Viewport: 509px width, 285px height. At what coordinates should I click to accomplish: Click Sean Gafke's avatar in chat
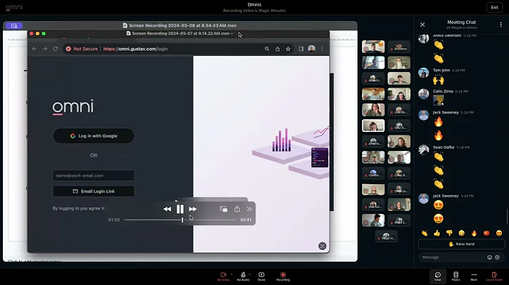pos(423,150)
